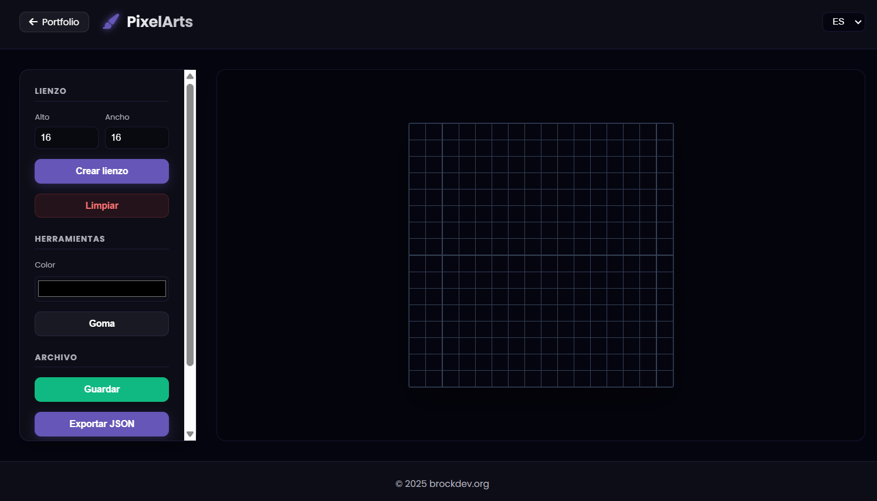The width and height of the screenshot is (877, 501).
Task: Clear the canvas with Limpiar
Action: click(x=101, y=205)
